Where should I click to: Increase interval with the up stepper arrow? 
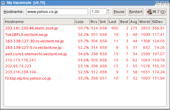coord(108,10)
